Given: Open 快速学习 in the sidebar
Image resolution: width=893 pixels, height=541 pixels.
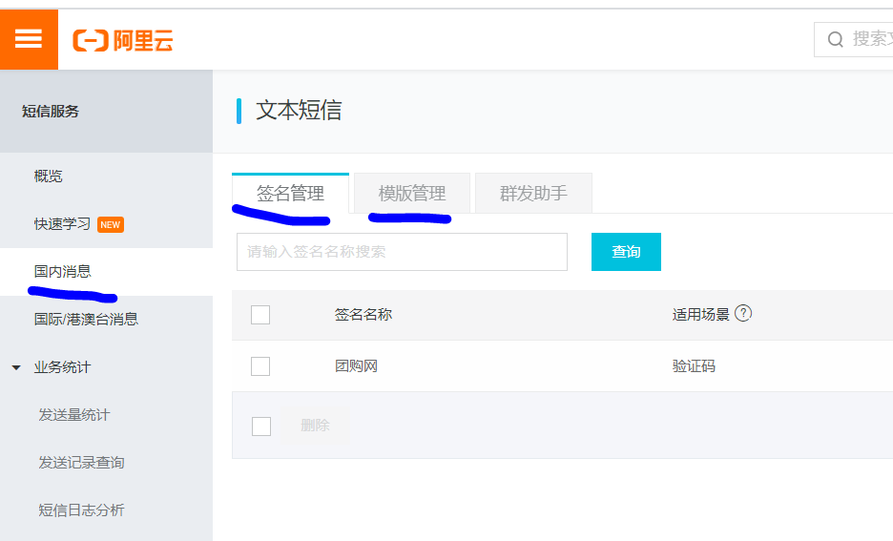Looking at the screenshot, I should tap(62, 224).
